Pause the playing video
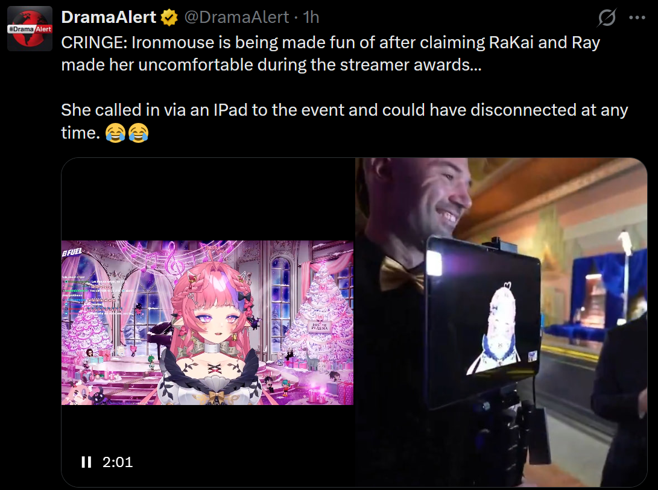 (86, 462)
